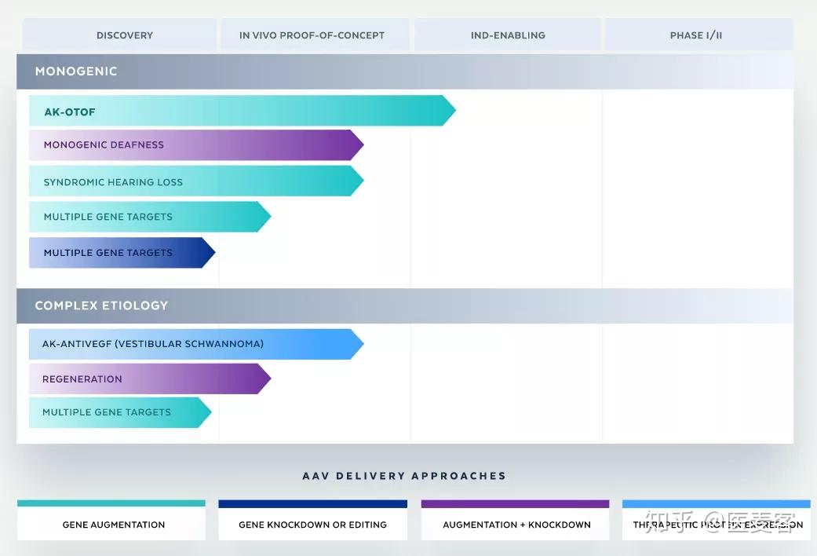Select the IN VIVO PROOF-OF-CONCEPT column header
Image resolution: width=817 pixels, height=556 pixels.
click(x=315, y=35)
